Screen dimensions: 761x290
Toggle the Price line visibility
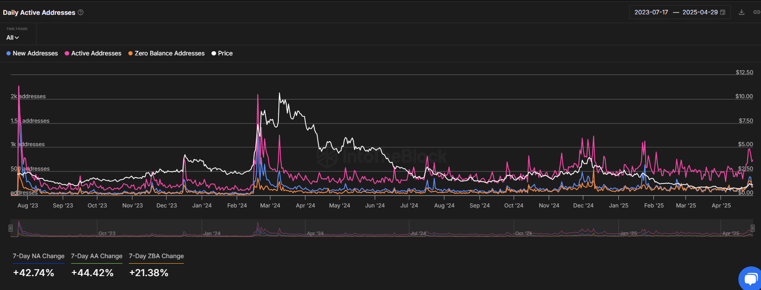click(x=225, y=54)
